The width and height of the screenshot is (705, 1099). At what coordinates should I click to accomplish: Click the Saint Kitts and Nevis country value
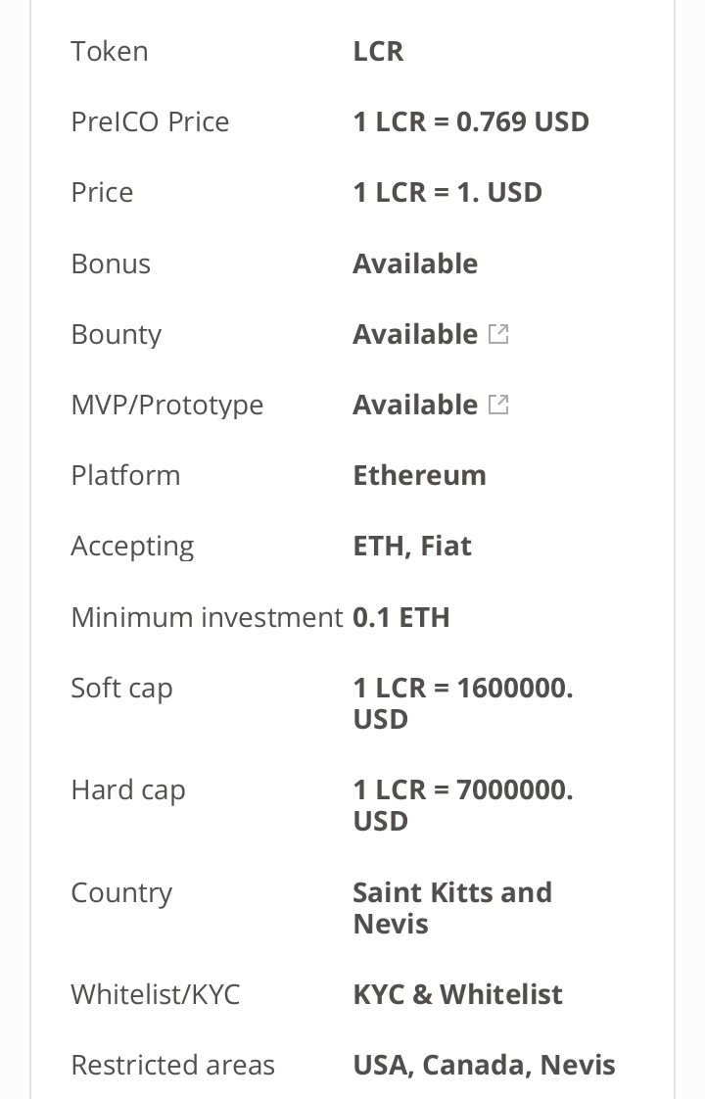click(x=452, y=908)
